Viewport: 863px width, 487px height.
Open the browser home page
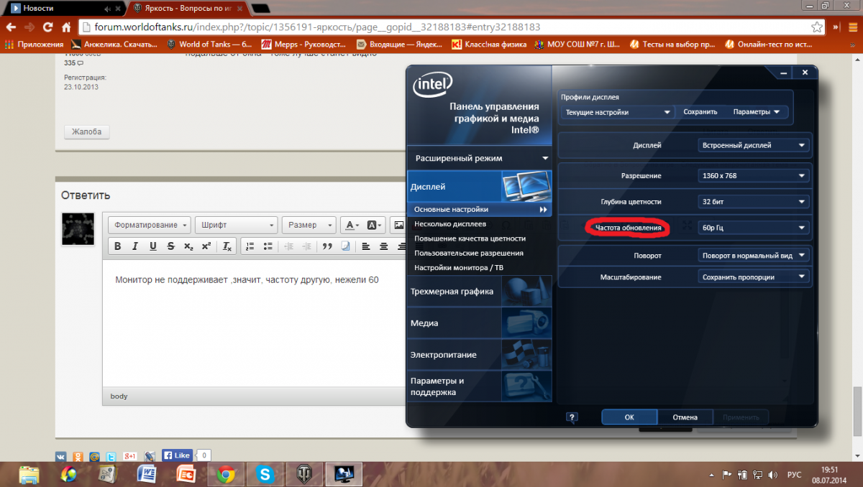66,27
